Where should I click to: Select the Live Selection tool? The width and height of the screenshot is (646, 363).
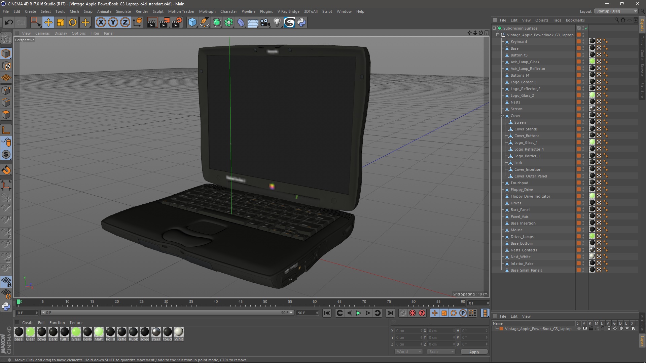[36, 23]
